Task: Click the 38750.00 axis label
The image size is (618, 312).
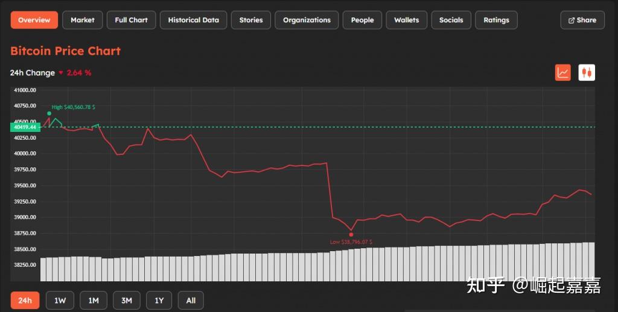Action: click(25, 233)
